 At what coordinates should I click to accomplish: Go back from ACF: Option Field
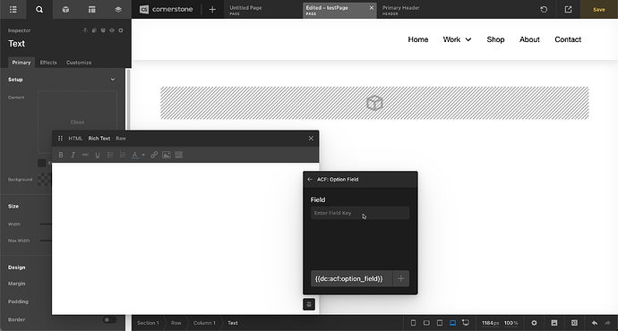(x=310, y=179)
